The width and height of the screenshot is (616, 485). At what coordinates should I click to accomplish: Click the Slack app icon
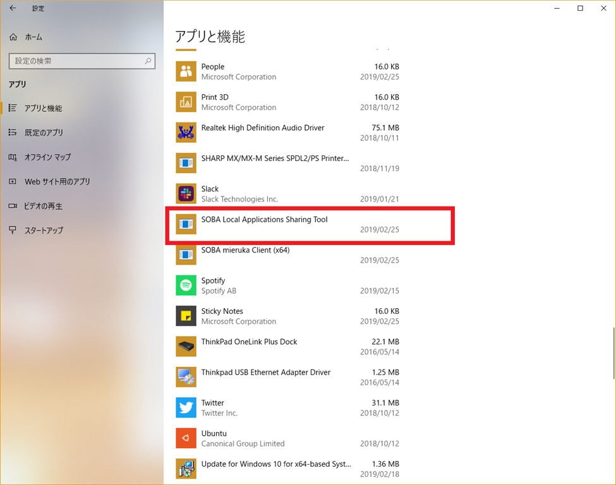[186, 194]
